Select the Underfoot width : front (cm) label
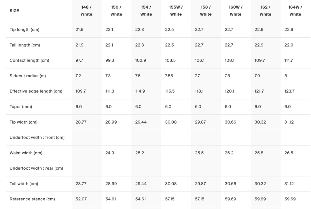Image resolution: width=311 pixels, height=209 pixels. pyautogui.click(x=37, y=137)
